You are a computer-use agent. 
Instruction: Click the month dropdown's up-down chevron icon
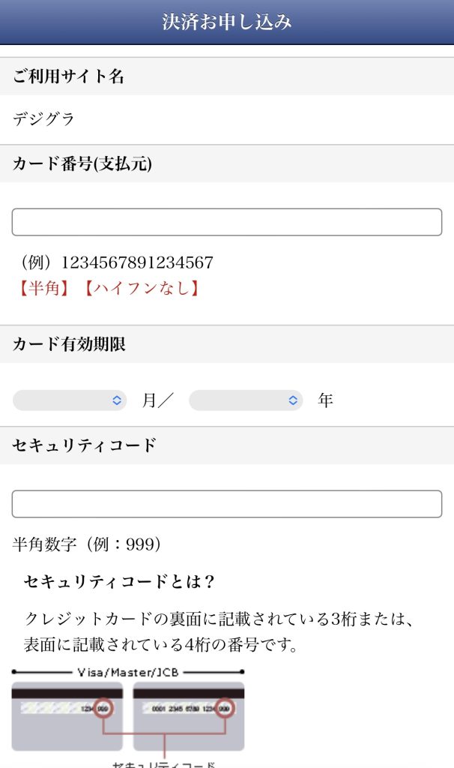click(117, 400)
